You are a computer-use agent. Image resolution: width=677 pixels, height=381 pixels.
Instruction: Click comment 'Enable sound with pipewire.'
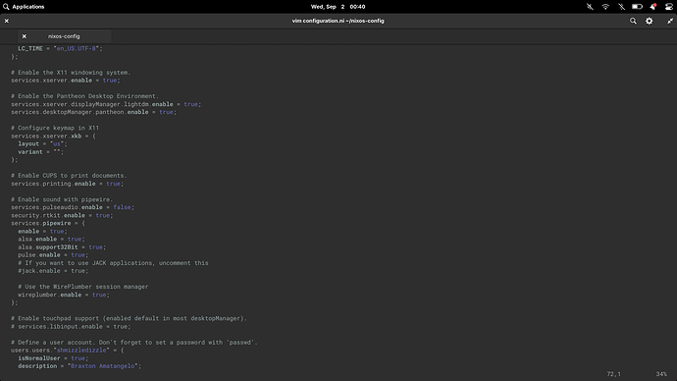click(x=62, y=199)
